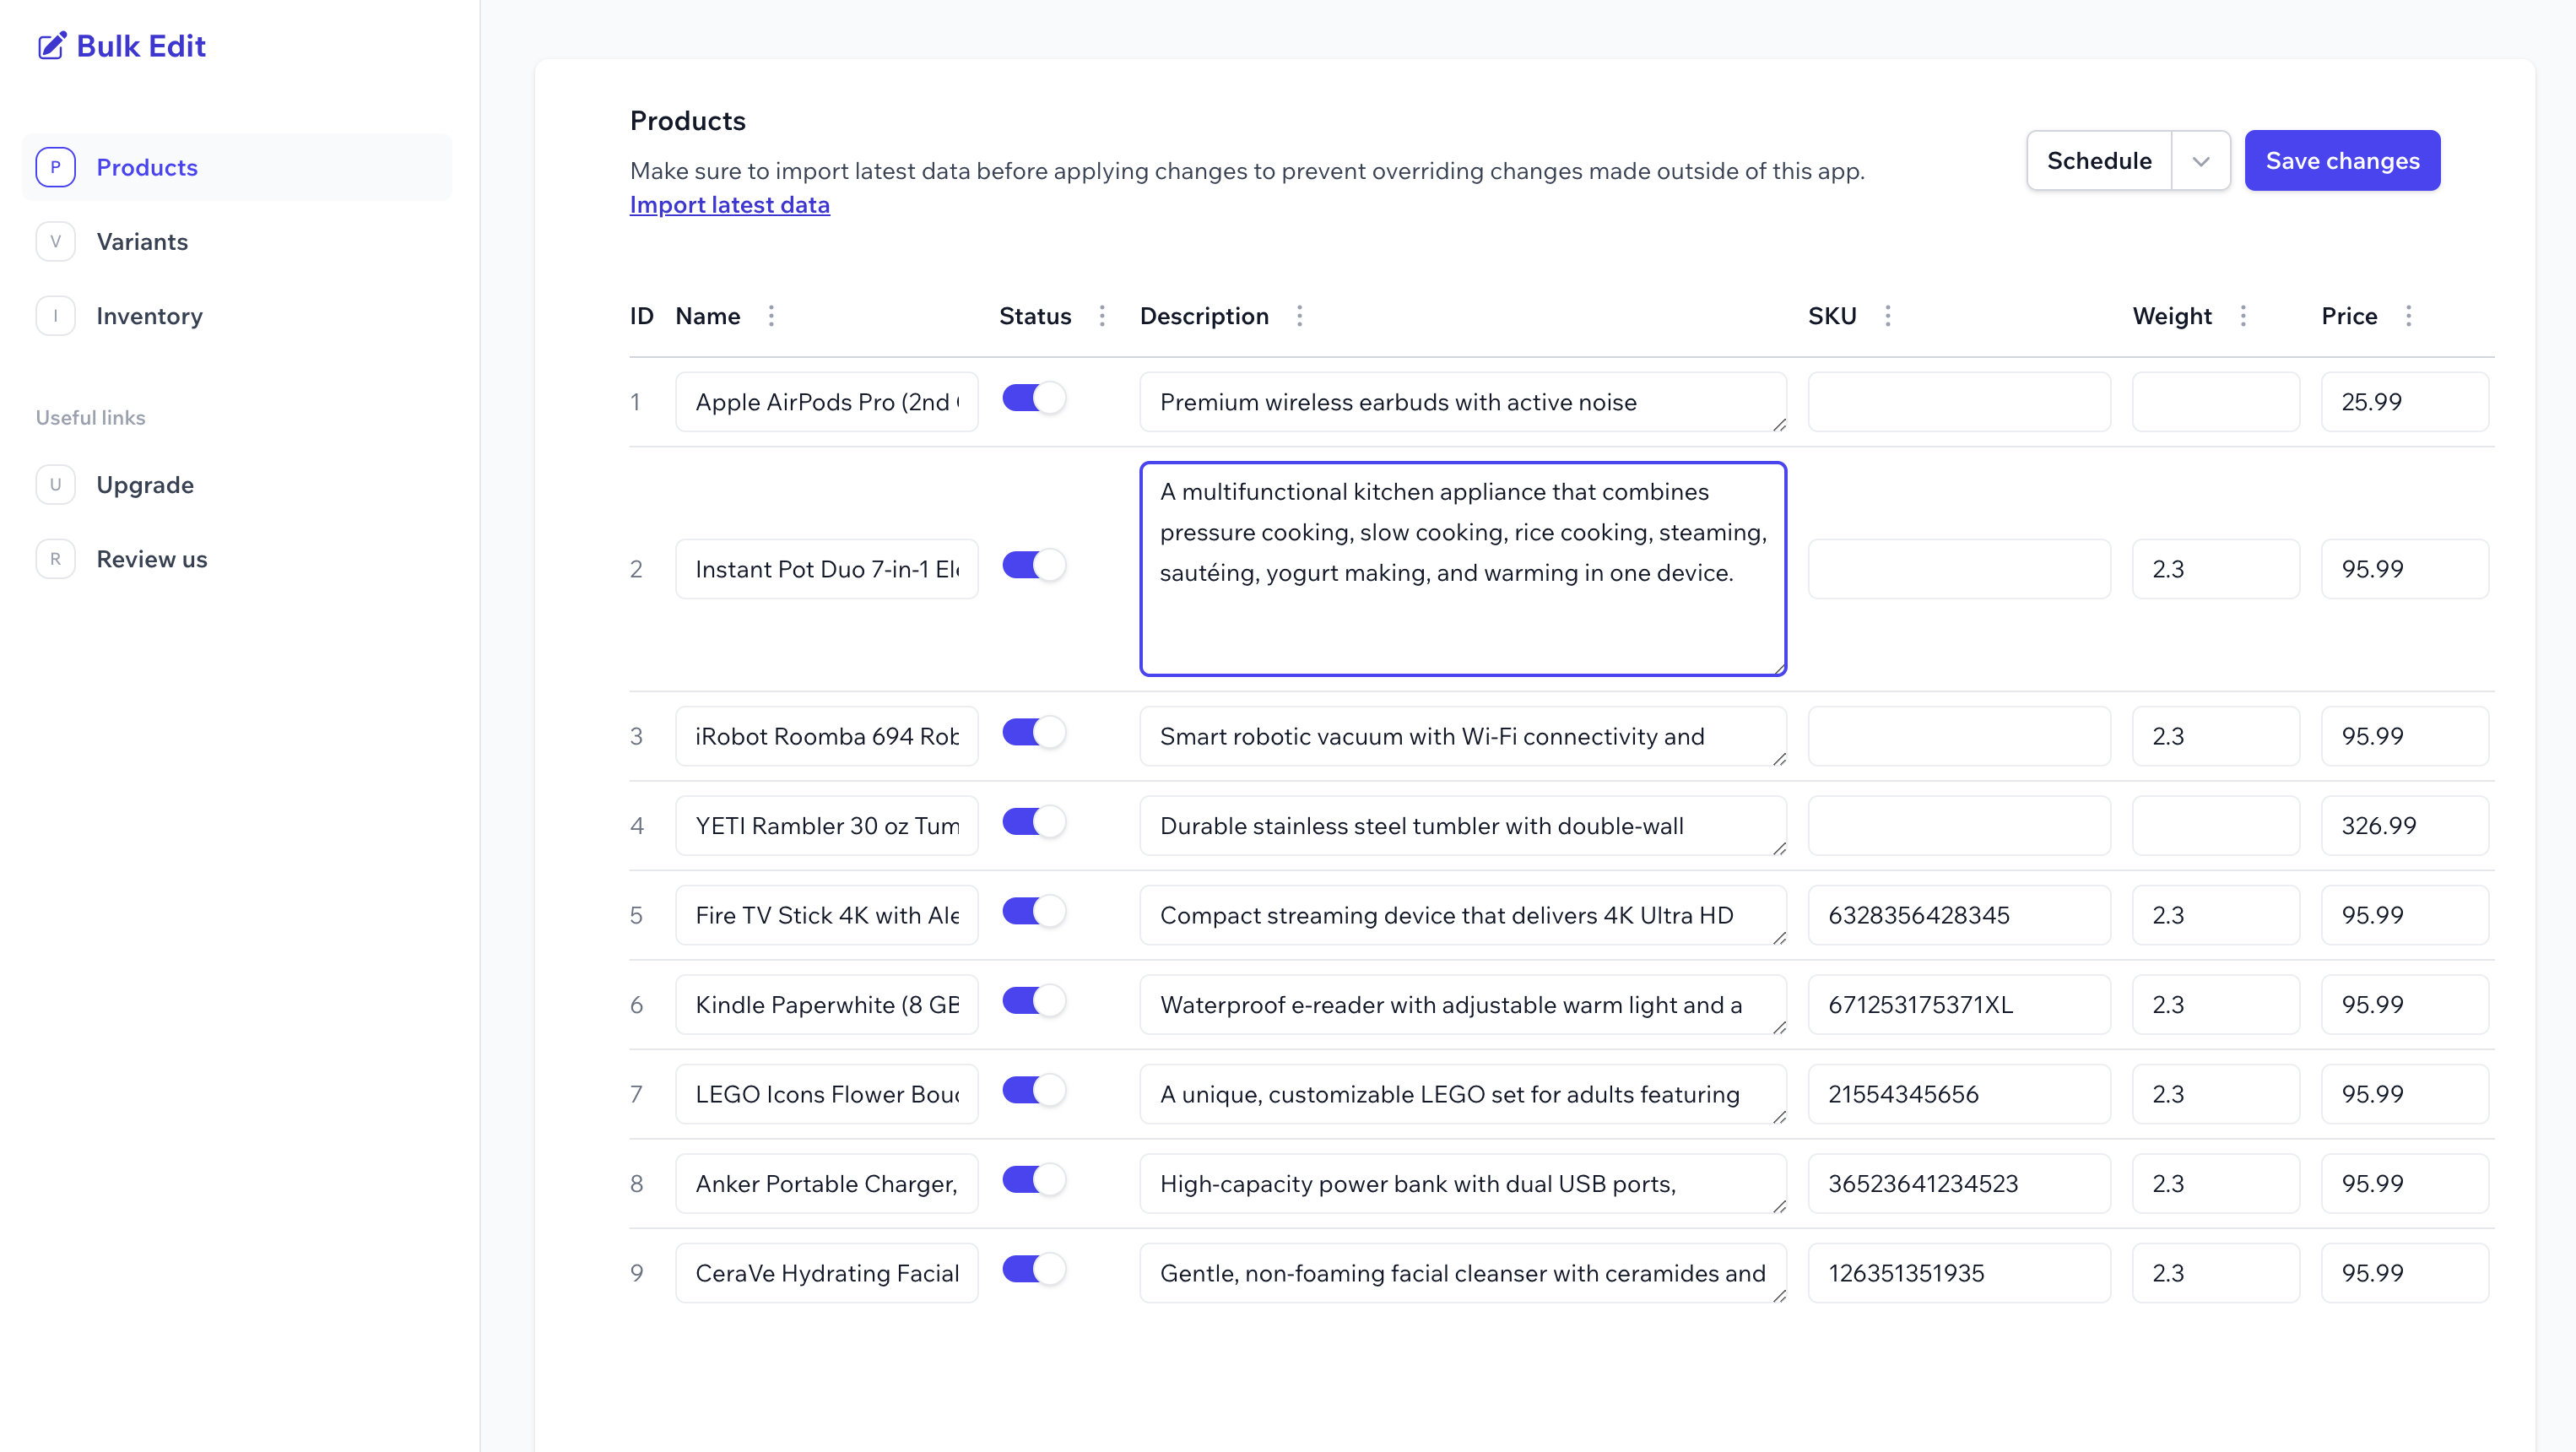Open the Status column options menu
2576x1452 pixels.
[1102, 316]
